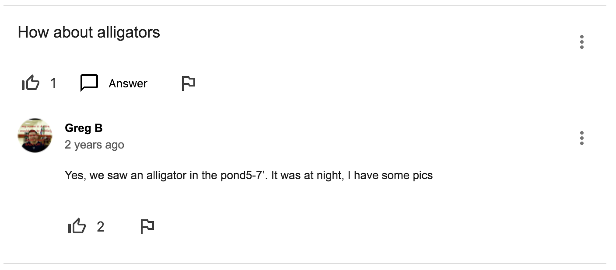Open Greg B's profile picture

coord(35,135)
